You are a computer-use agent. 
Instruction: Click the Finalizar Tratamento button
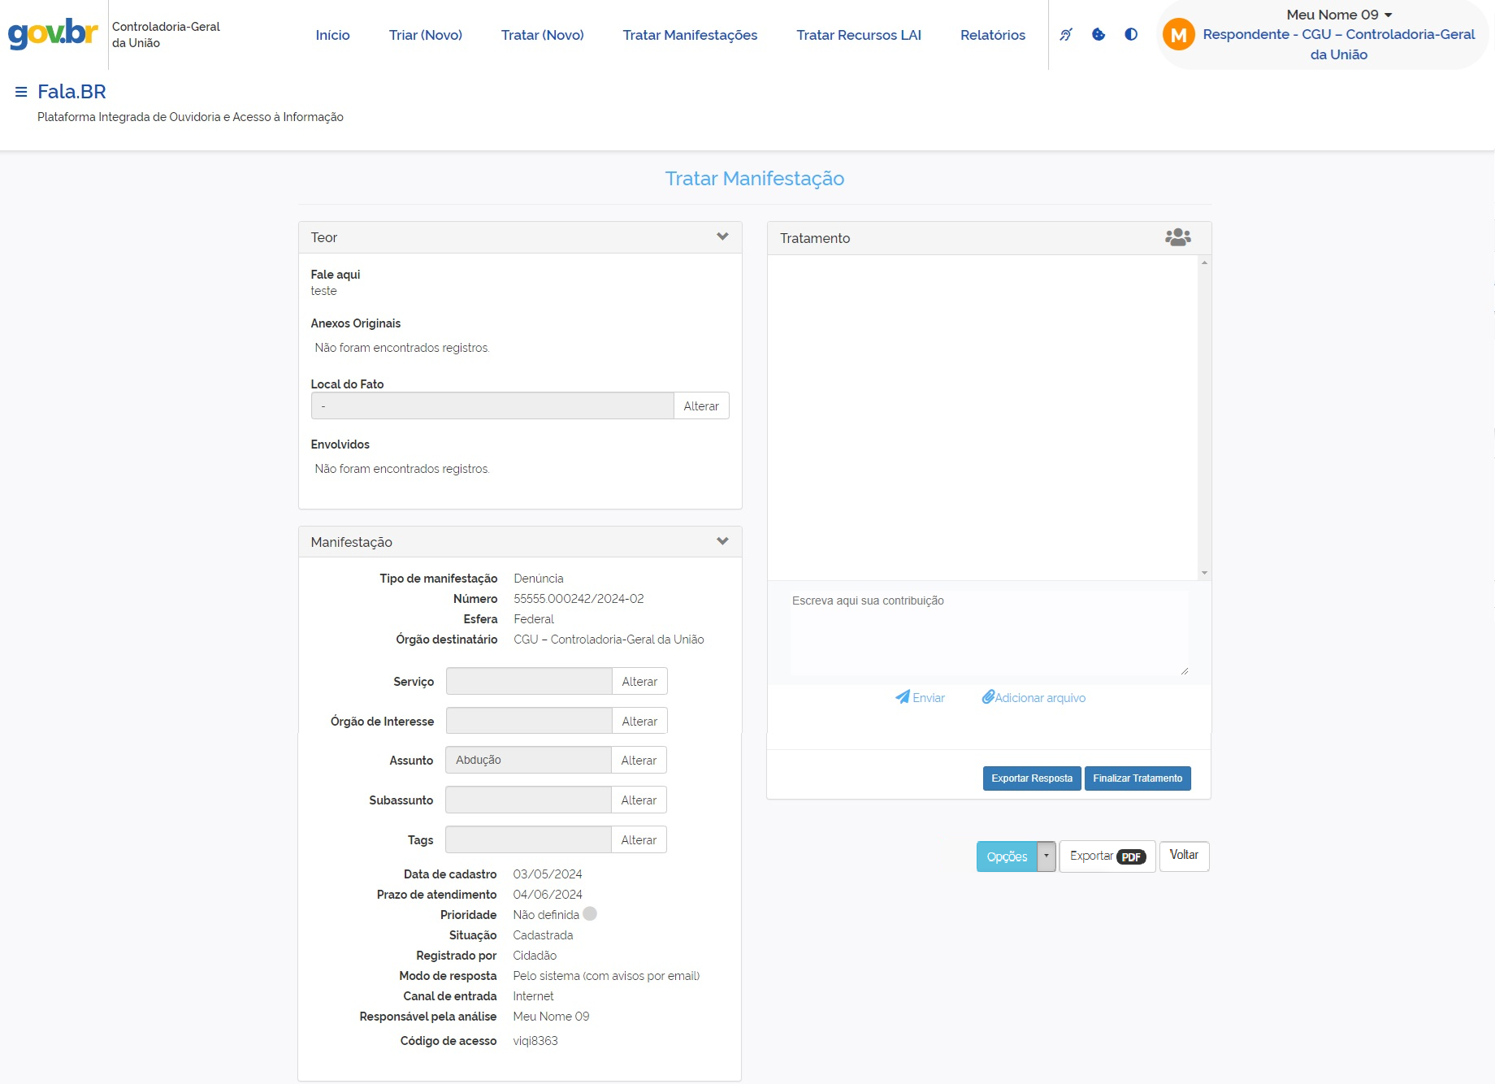point(1137,778)
